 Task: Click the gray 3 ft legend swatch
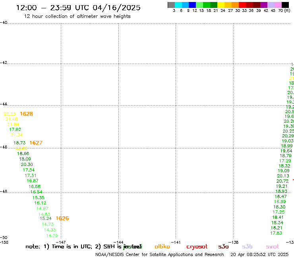point(171,5)
